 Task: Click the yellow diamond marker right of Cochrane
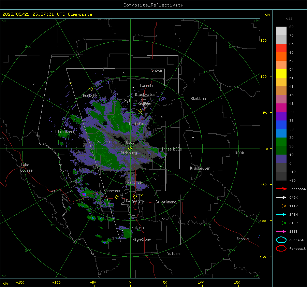coord(117,197)
